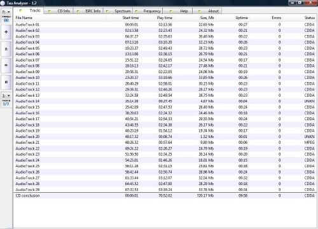Switch to the Frequency tab

click(148, 11)
